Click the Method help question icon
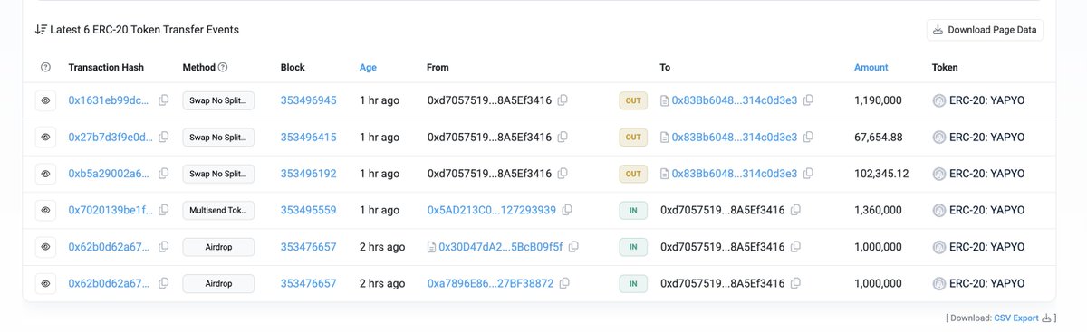The width and height of the screenshot is (1087, 332). 223,67
